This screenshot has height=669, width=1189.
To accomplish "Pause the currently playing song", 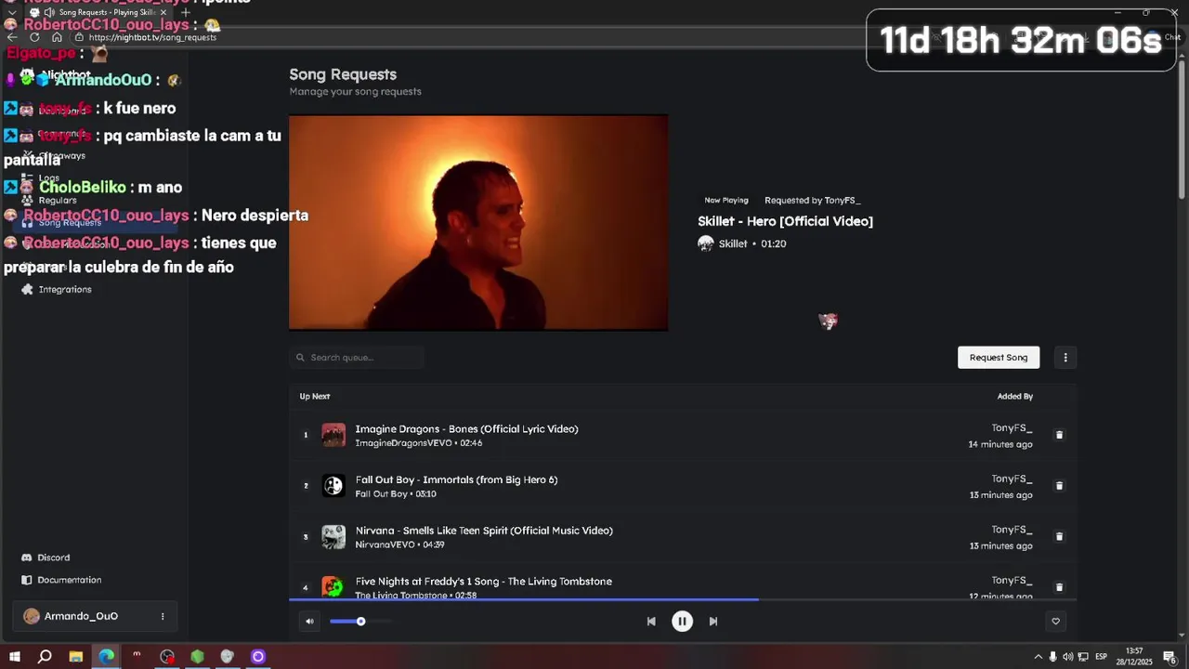I will (682, 622).
